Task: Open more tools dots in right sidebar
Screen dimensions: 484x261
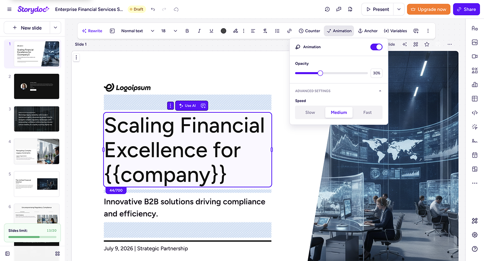Action: click(475, 183)
